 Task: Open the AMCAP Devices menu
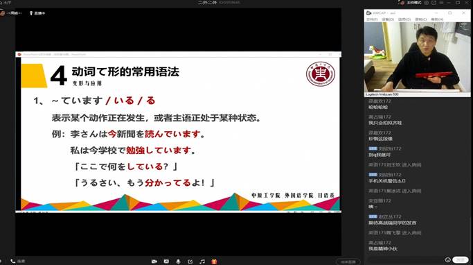388,19
